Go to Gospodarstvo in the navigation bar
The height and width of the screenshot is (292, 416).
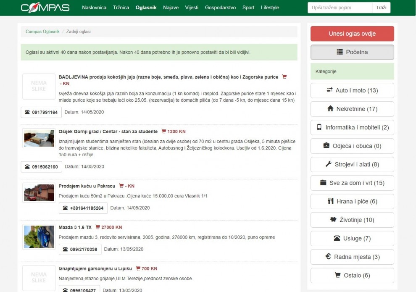220,8
